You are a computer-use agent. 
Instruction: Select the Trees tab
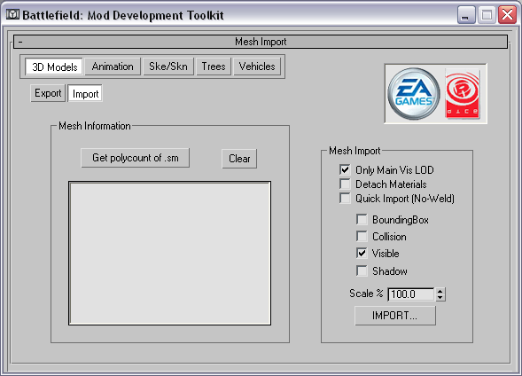(x=214, y=67)
